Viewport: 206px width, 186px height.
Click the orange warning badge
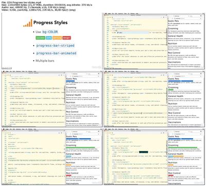pos(57,38)
